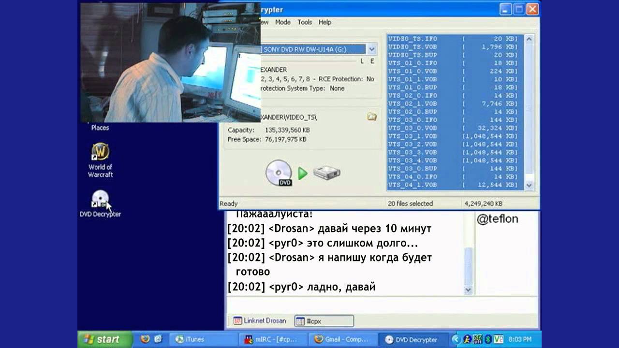Click the green grid tray icon

pos(478,339)
